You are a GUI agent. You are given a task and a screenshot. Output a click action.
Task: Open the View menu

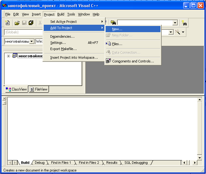[25, 14]
